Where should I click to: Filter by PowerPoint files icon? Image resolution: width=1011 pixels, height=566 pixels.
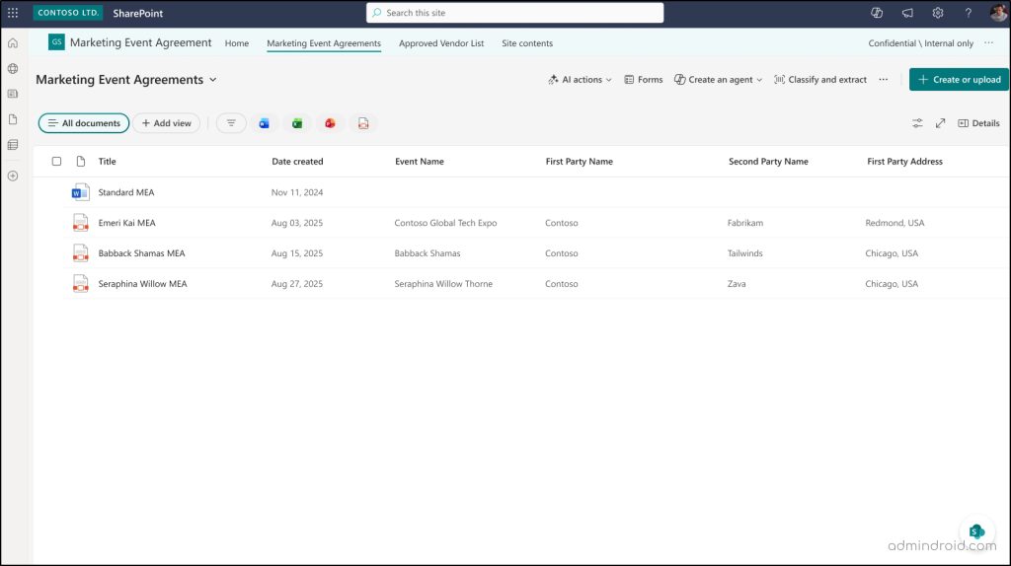click(x=330, y=123)
